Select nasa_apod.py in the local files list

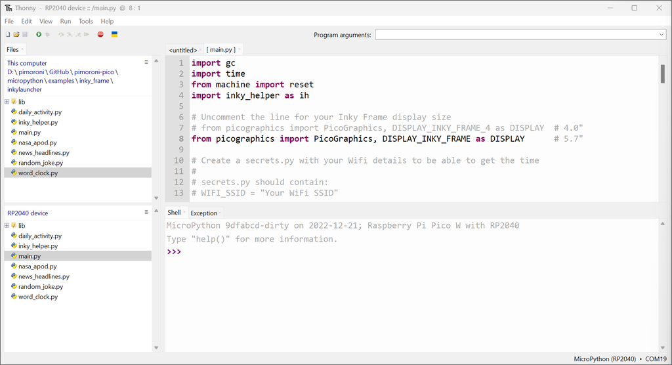tap(37, 142)
